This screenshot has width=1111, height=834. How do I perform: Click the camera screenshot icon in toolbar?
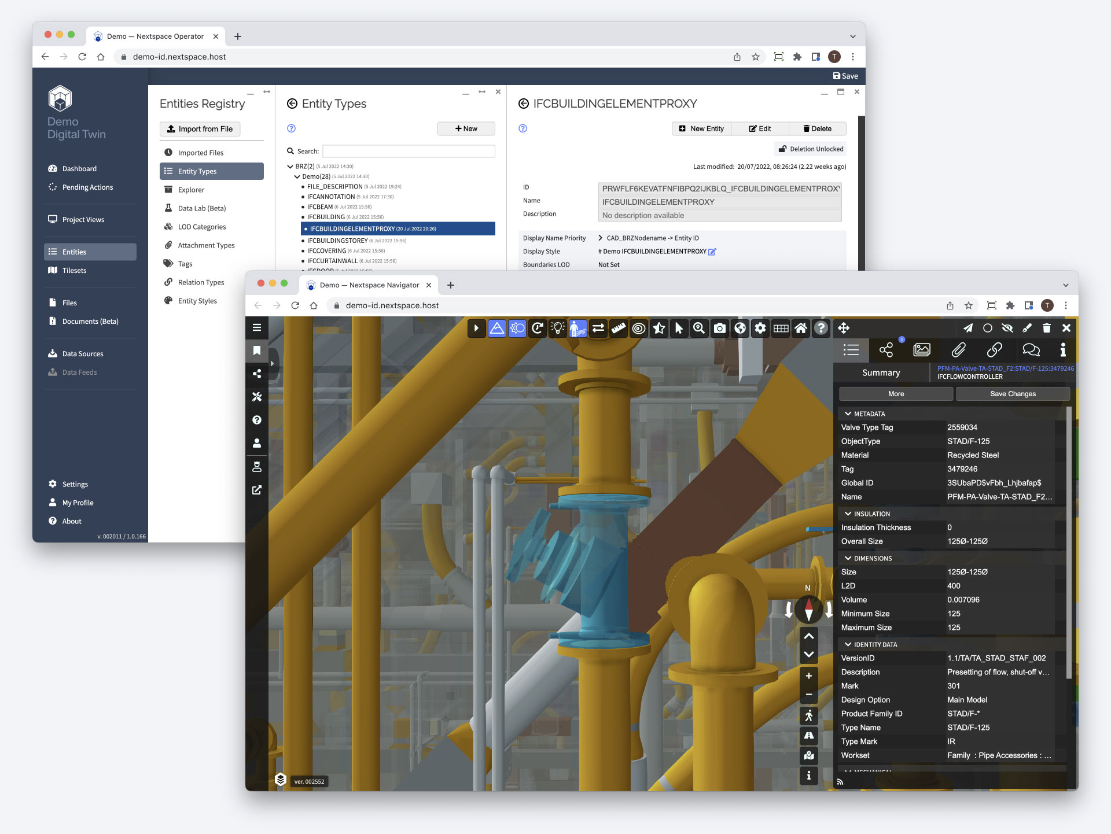click(x=719, y=329)
